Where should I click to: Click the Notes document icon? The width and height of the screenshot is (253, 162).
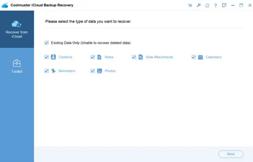(x=100, y=57)
